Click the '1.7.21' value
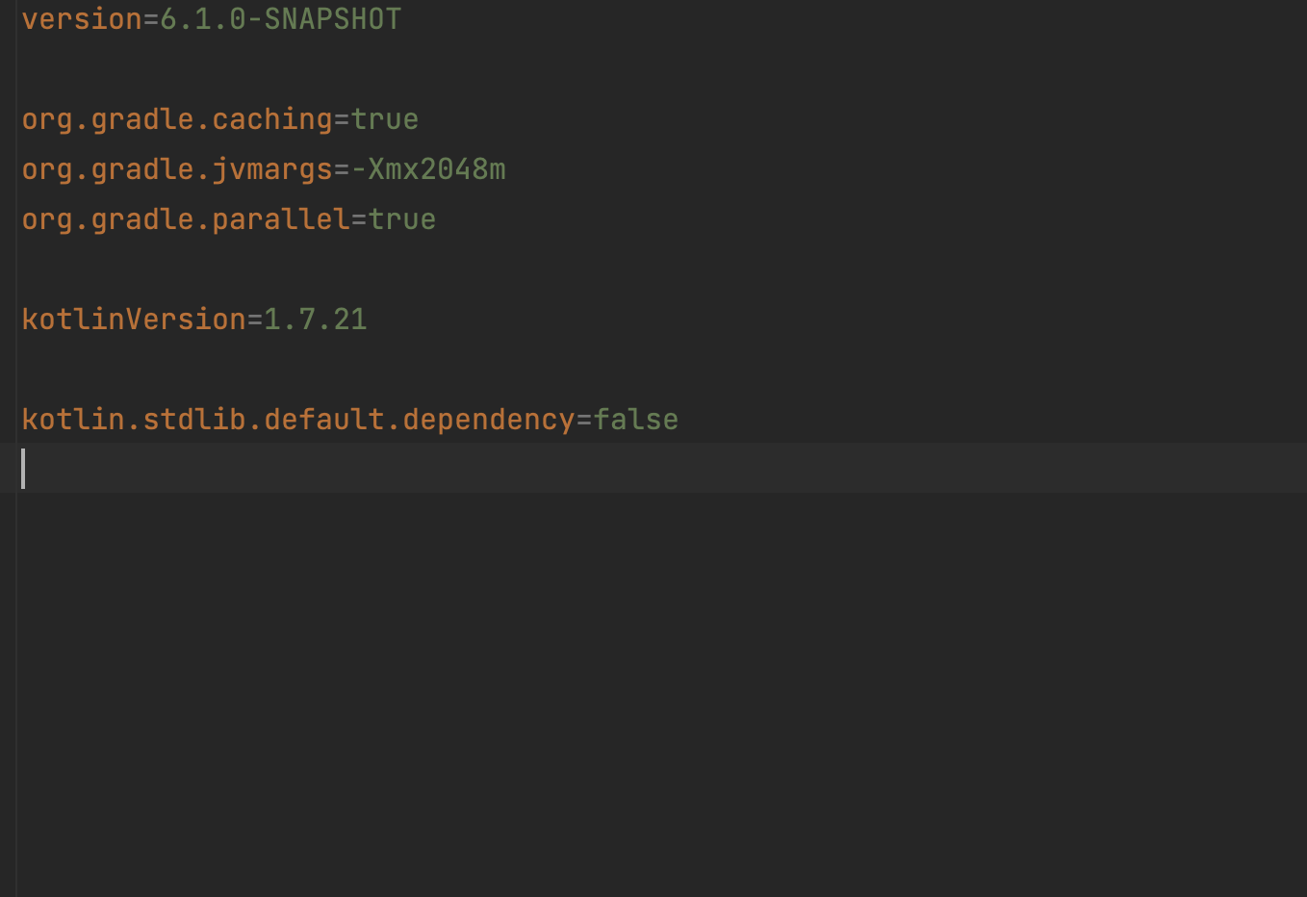 point(316,320)
